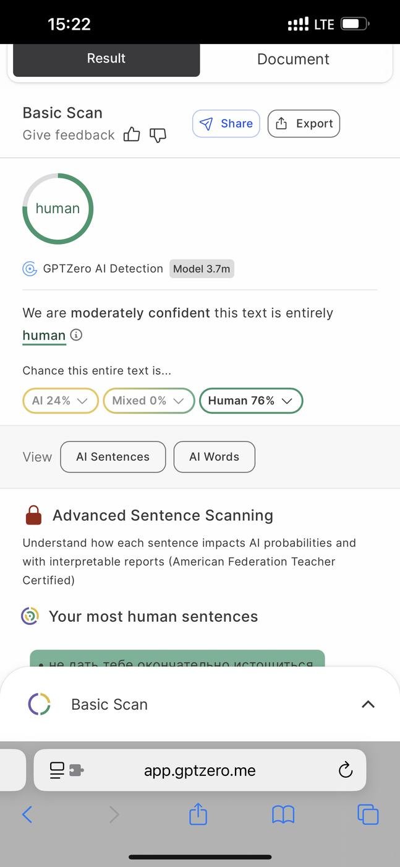
Task: Tap the info icon beside human
Action: (76, 335)
